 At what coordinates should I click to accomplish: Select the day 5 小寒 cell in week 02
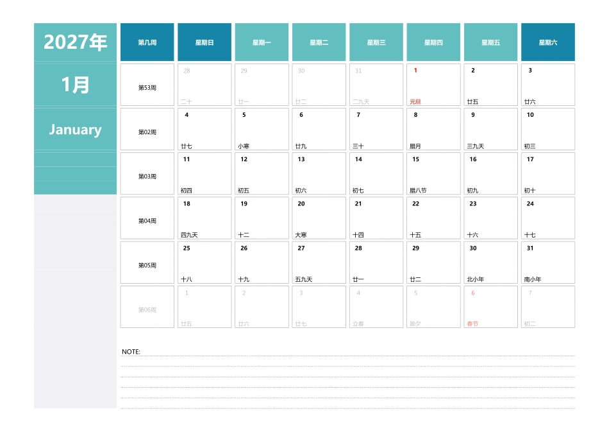[262, 129]
